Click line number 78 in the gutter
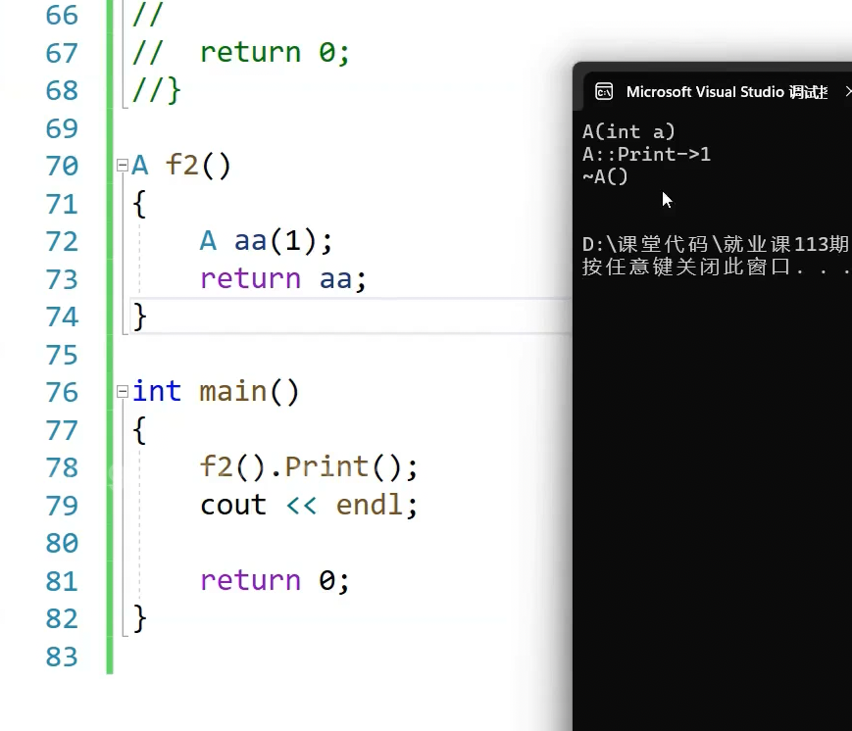 click(x=62, y=468)
